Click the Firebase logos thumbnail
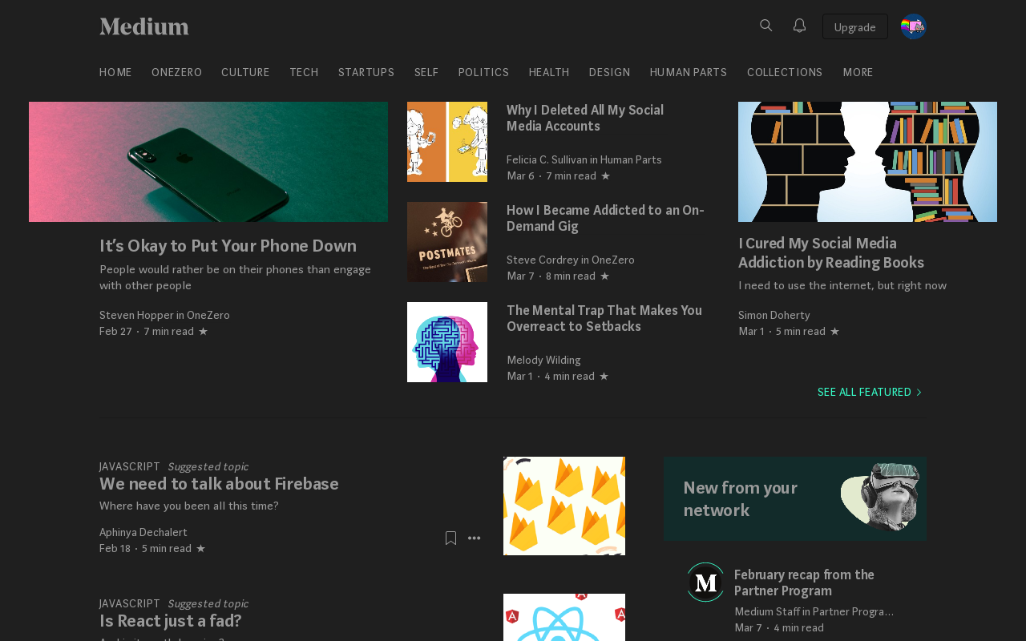Image resolution: width=1026 pixels, height=641 pixels. 564,506
